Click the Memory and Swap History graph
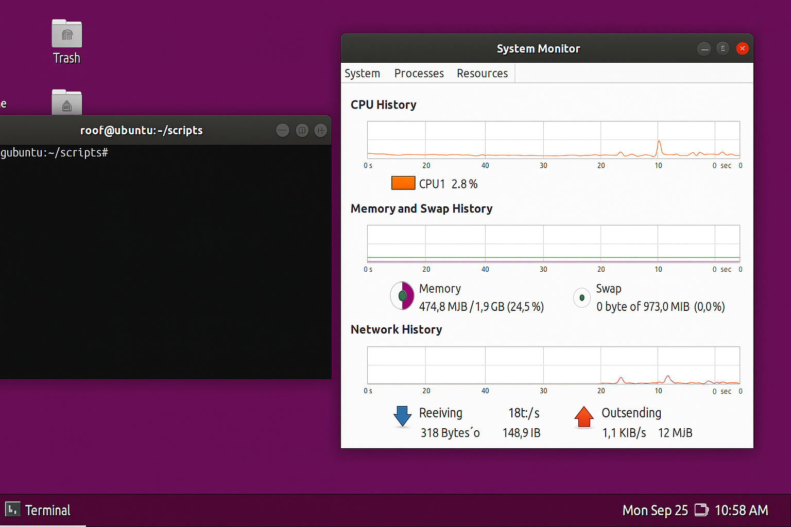The height and width of the screenshot is (527, 791). tap(554, 244)
